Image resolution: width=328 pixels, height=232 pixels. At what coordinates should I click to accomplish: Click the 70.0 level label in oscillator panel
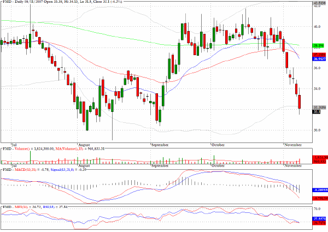point(317,209)
